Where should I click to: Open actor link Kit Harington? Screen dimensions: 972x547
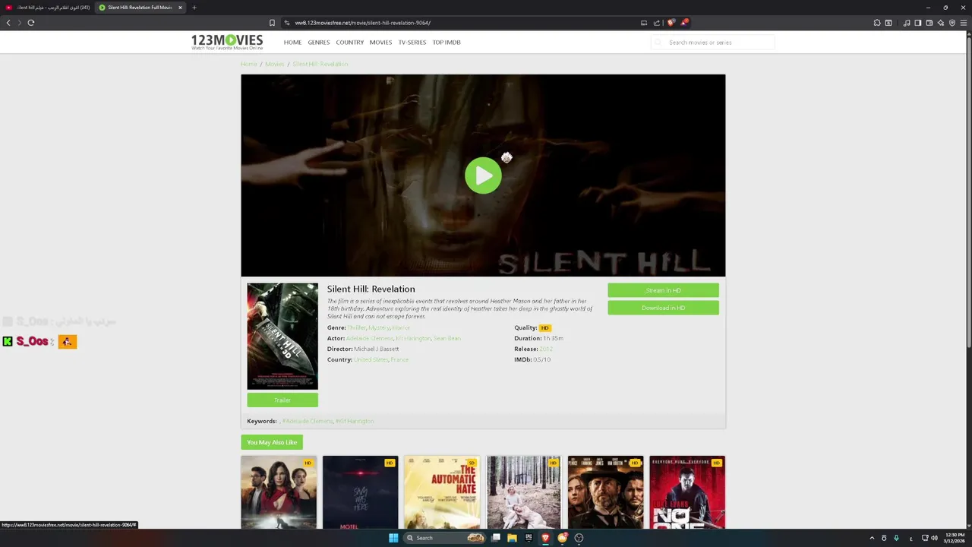[413, 338]
